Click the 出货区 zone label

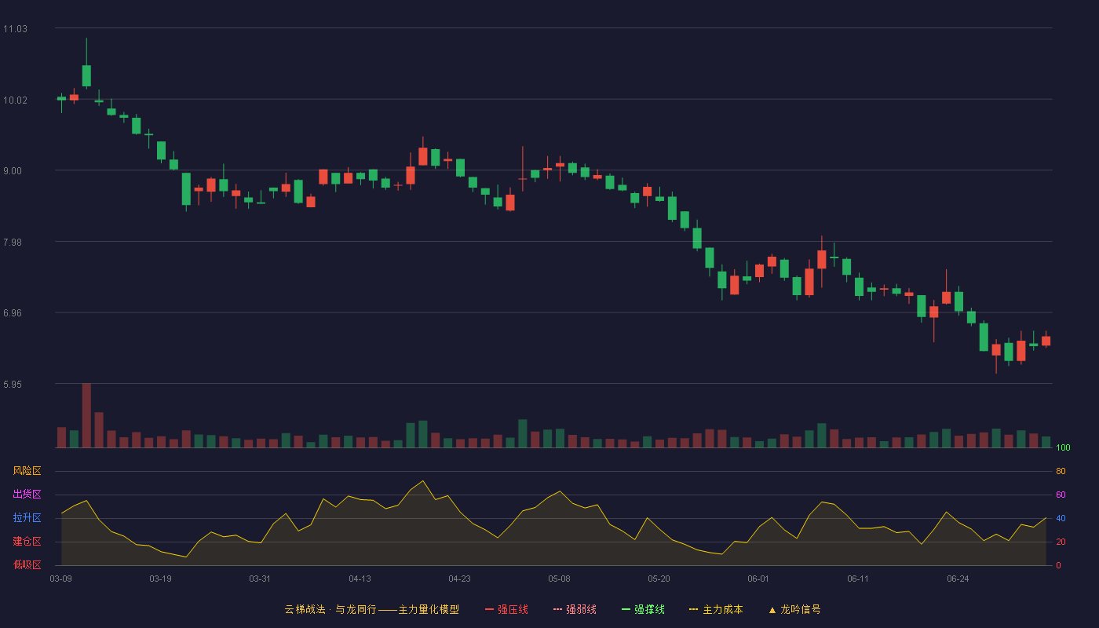tap(27, 495)
